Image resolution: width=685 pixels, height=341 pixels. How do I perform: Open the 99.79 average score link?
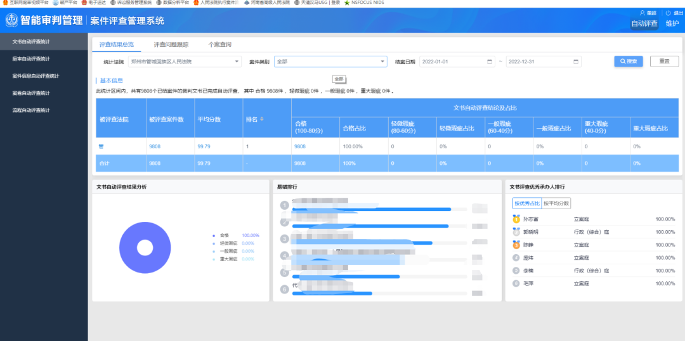[204, 146]
